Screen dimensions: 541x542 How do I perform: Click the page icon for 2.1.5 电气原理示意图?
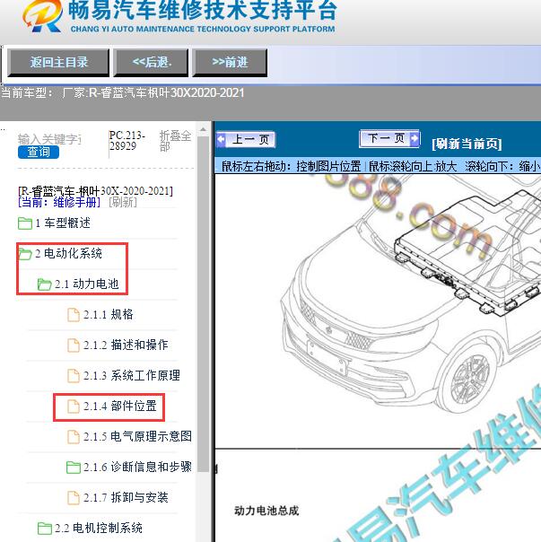pos(73,437)
